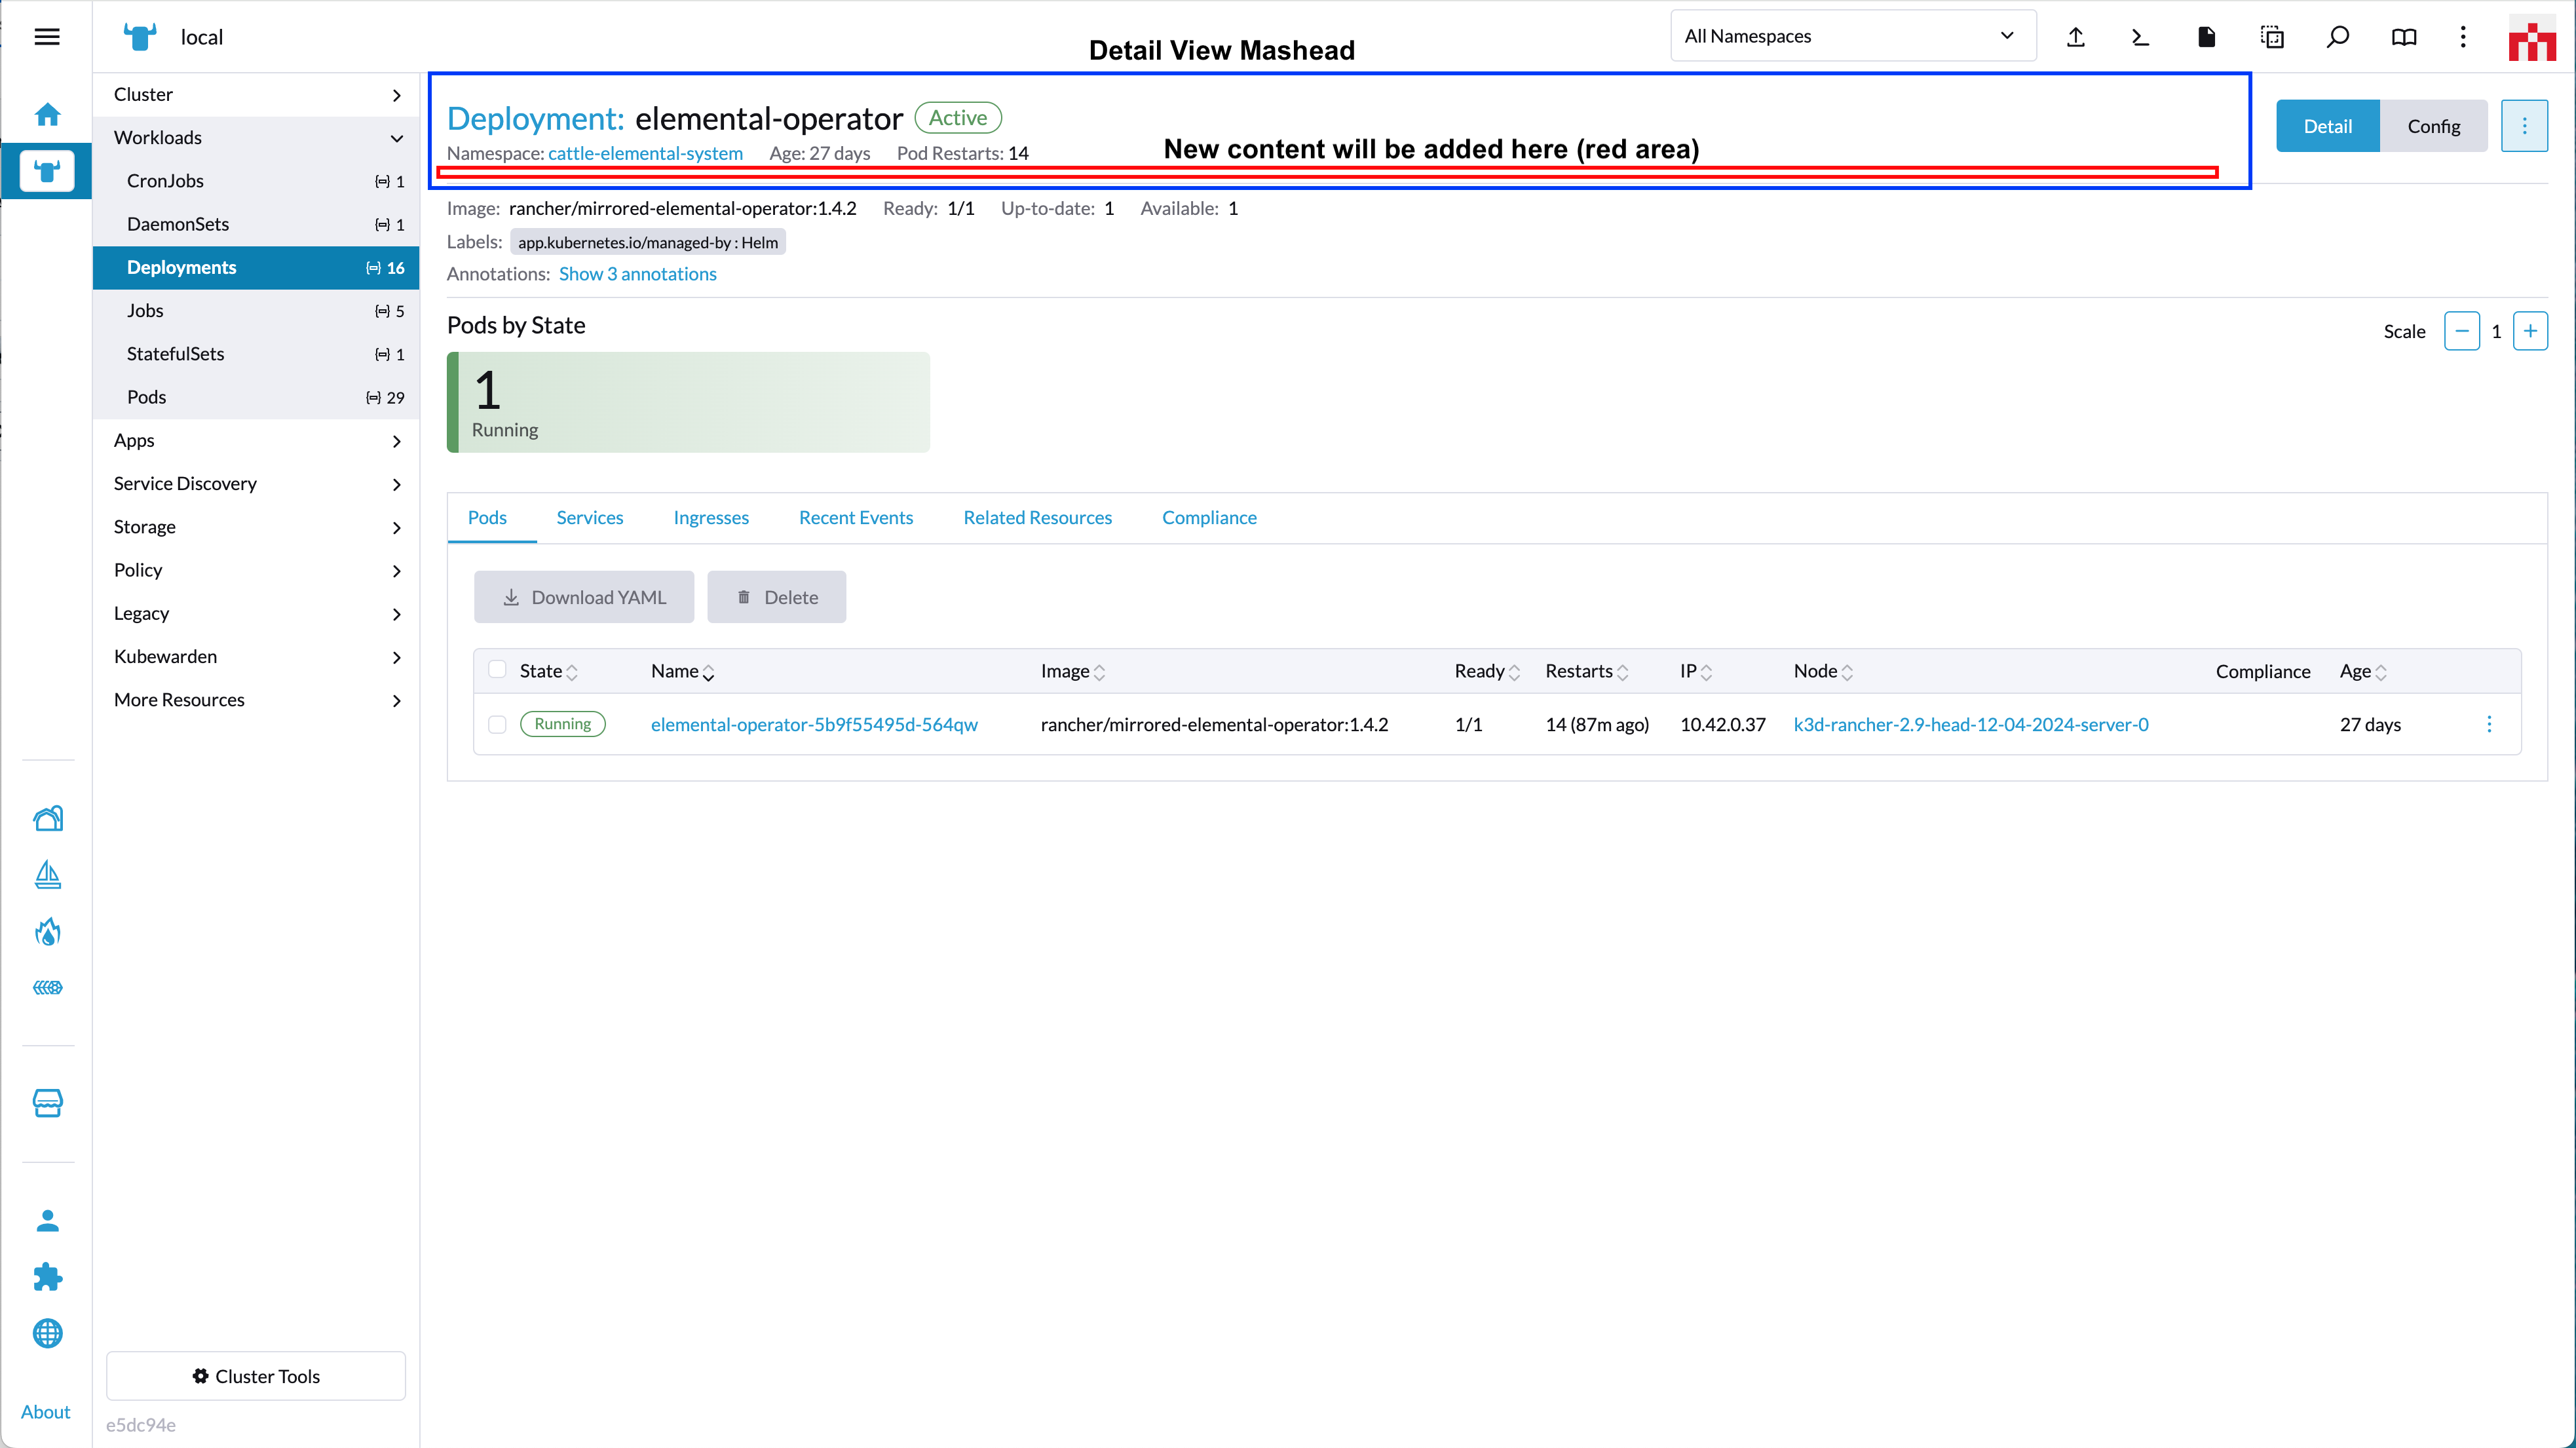Click the Rancher logo beside local
Viewport: 2576px width, 1448px height.
click(140, 37)
